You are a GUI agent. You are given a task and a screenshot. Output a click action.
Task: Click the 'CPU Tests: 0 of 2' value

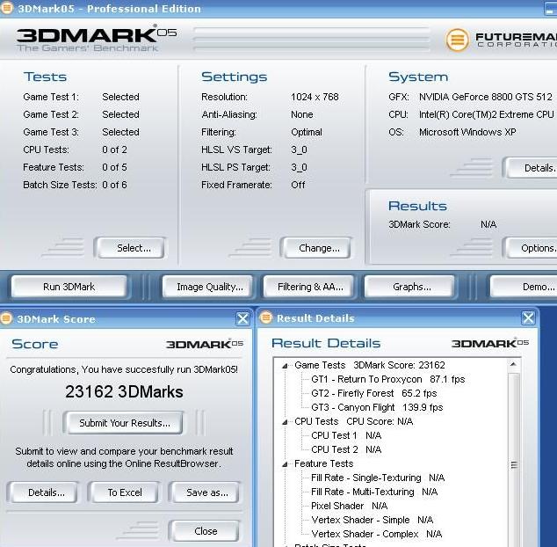(x=114, y=150)
